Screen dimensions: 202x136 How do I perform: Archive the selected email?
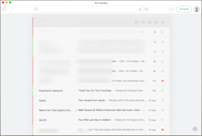(x=149, y=22)
